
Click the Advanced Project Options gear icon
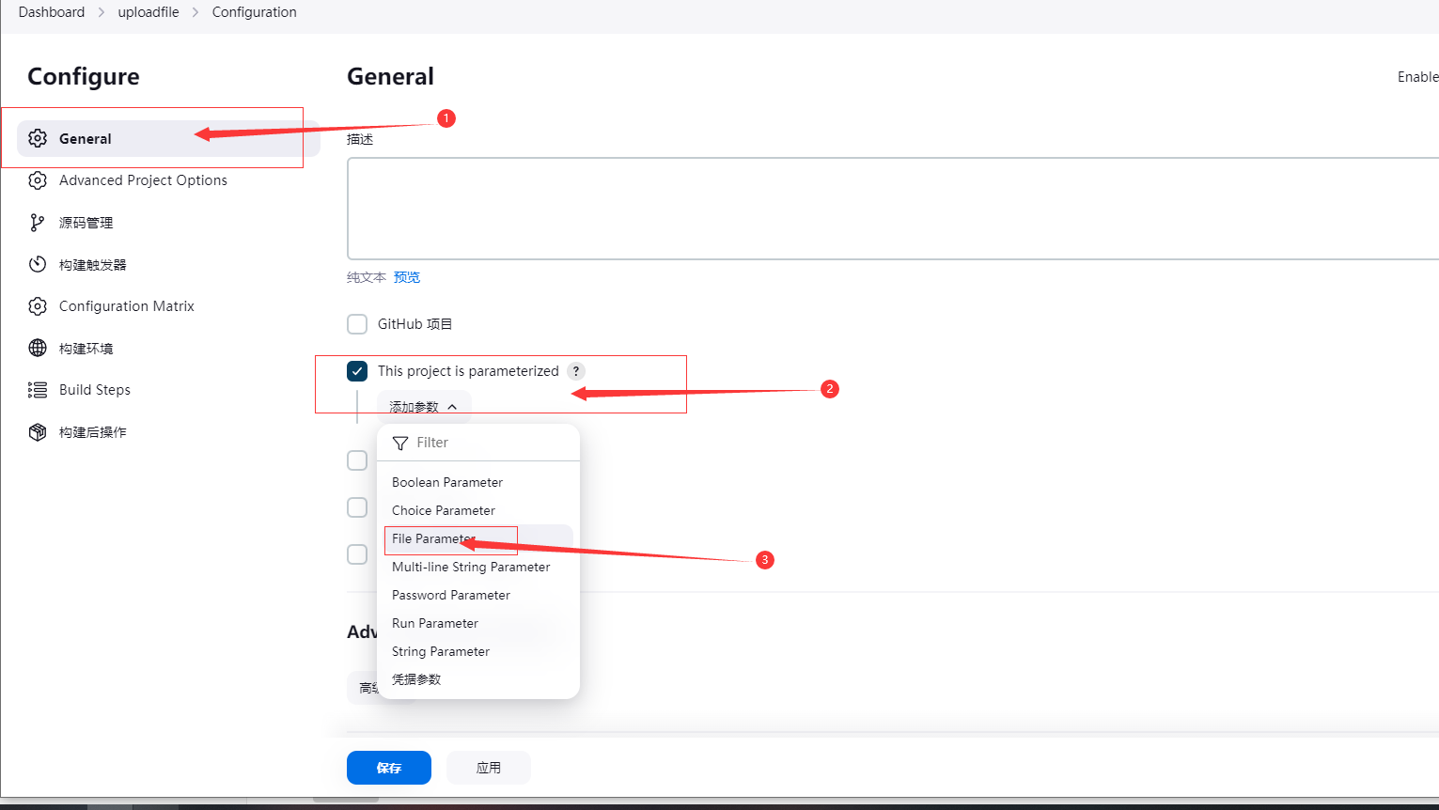tap(38, 180)
